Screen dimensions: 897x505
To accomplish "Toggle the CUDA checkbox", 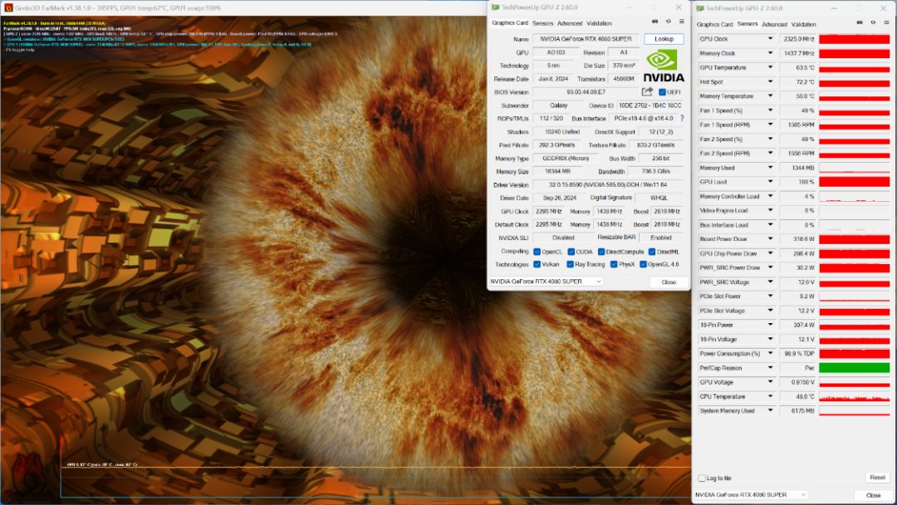I will pos(571,252).
